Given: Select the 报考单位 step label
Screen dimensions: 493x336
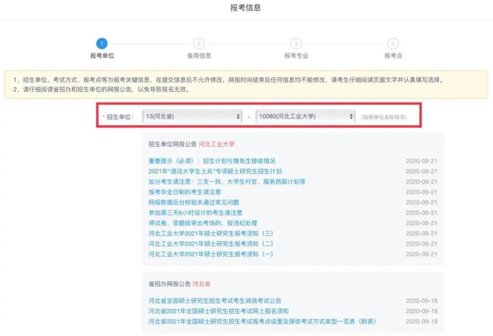Looking at the screenshot, I should tap(101, 56).
